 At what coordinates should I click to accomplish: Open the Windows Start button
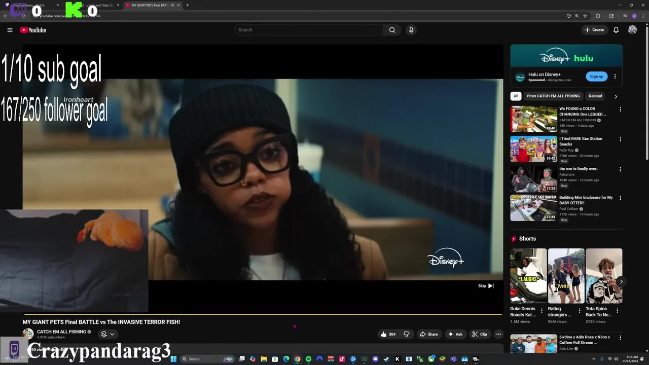click(173, 359)
